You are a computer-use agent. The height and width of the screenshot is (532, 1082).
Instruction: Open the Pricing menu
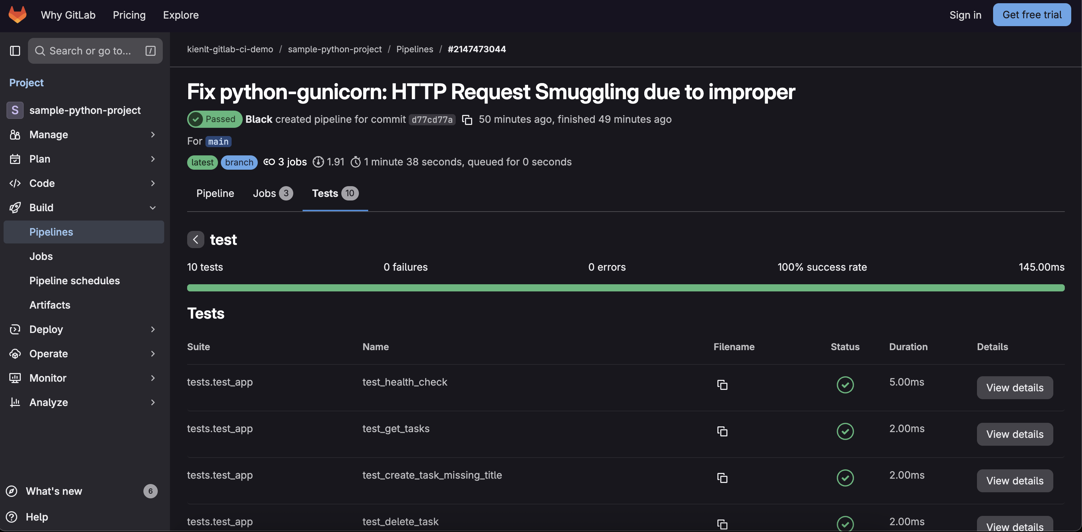coord(129,15)
